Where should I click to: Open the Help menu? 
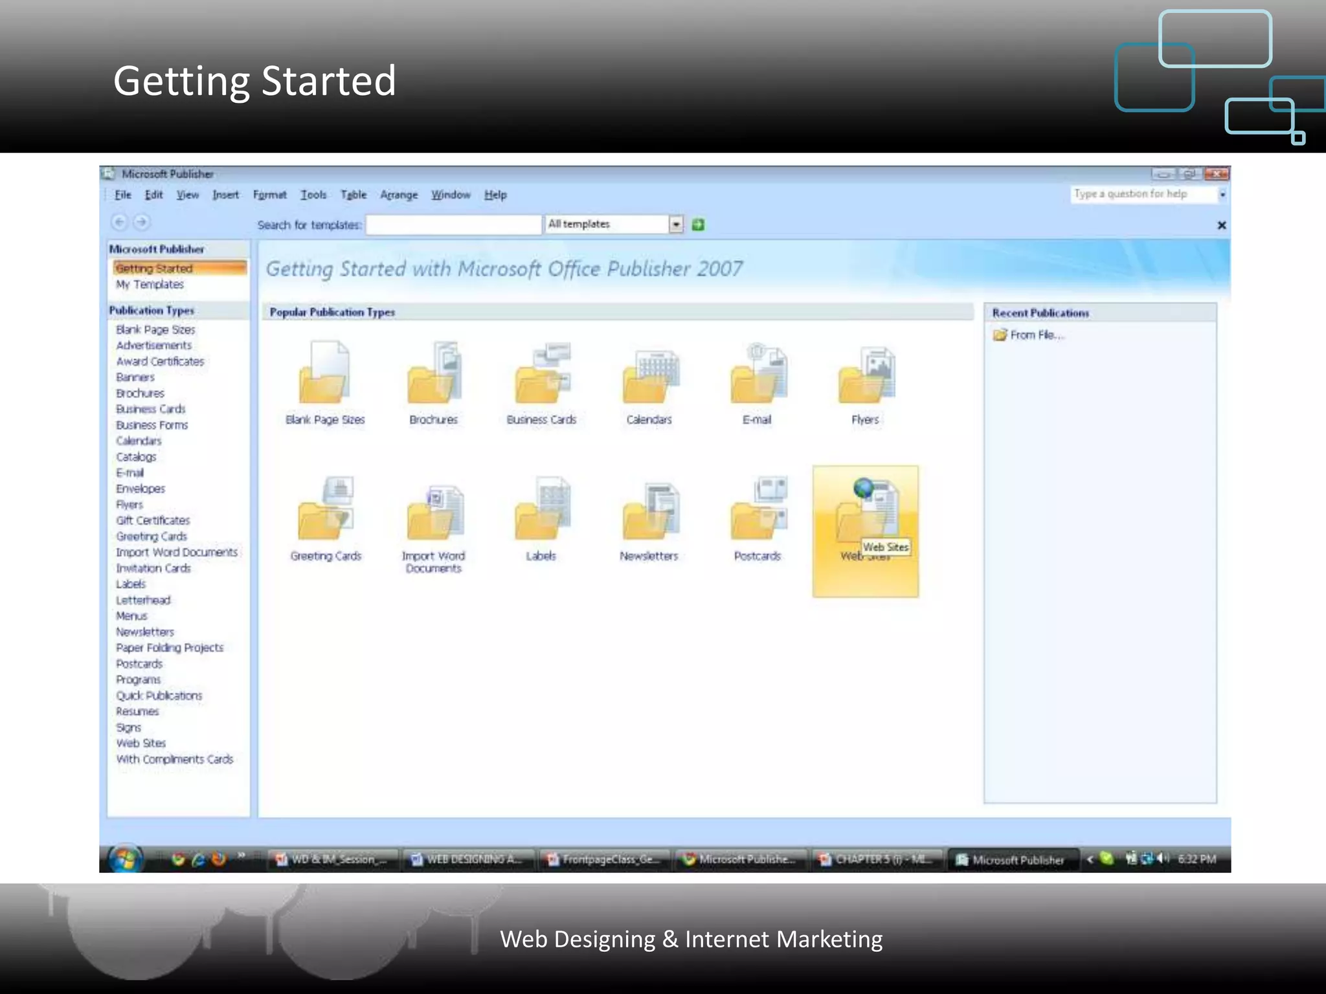[x=495, y=195]
